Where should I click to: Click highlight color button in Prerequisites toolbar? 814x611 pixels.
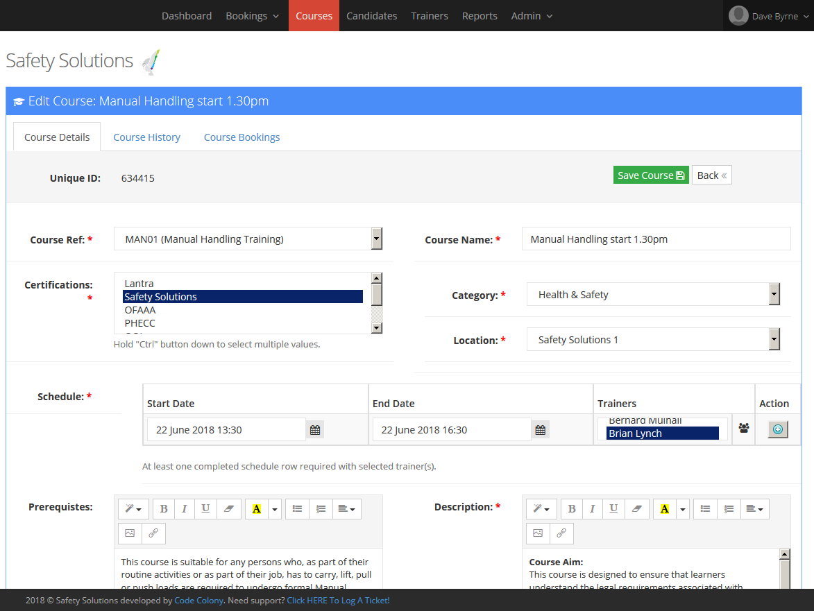pos(256,509)
